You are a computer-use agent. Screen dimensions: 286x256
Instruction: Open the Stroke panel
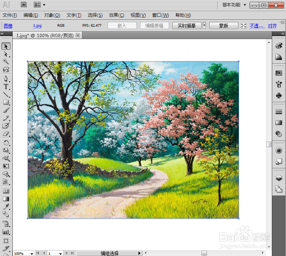[x=279, y=112]
